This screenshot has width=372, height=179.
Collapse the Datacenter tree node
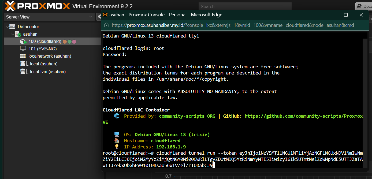7,27
